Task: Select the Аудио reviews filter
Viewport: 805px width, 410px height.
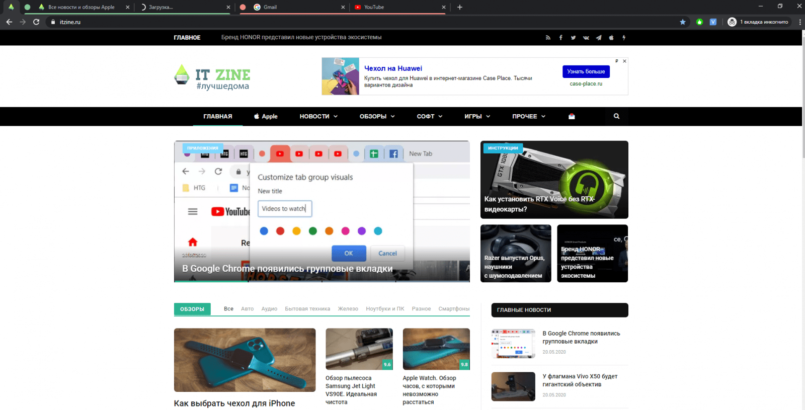Action: [269, 309]
